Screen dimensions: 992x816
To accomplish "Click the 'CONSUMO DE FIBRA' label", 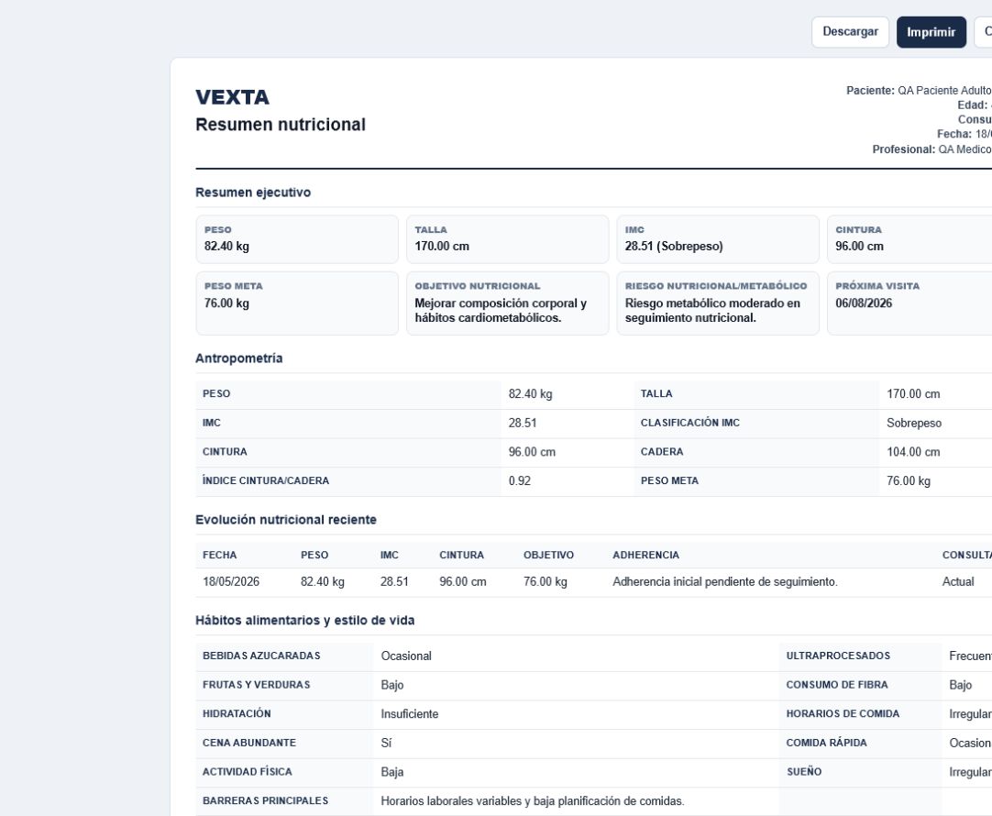I will (837, 684).
